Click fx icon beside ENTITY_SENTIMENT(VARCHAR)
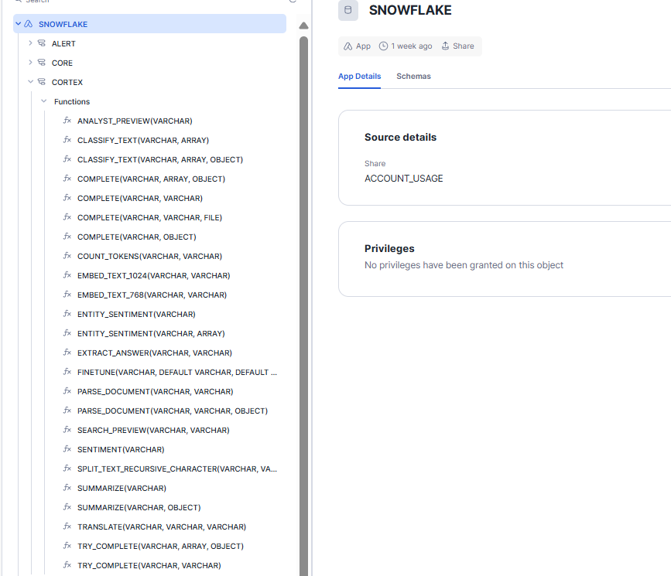This screenshot has width=671, height=576. tap(67, 314)
